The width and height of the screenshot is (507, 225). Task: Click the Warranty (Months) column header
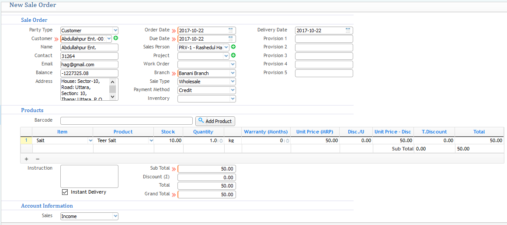[266, 132]
